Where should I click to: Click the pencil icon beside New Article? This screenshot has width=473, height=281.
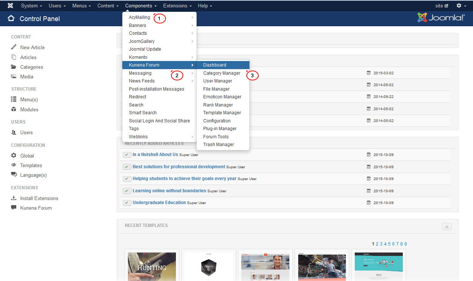(x=14, y=47)
